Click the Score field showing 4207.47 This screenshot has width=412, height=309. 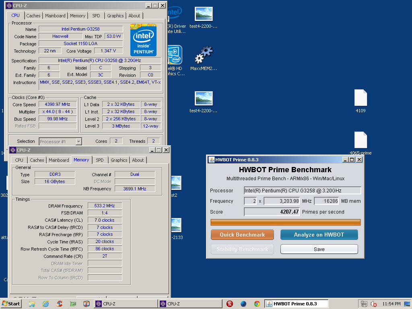272,212
